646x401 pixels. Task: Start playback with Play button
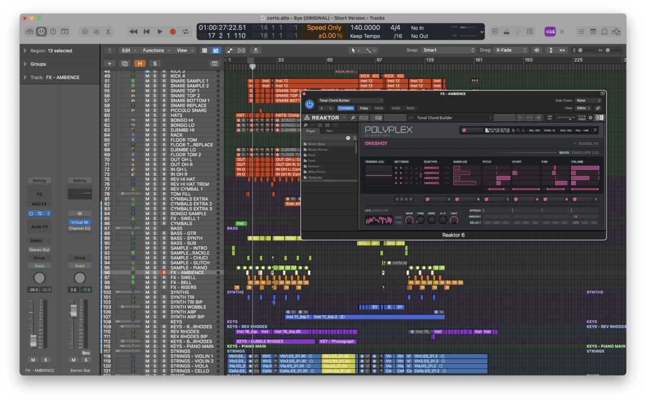(x=160, y=32)
